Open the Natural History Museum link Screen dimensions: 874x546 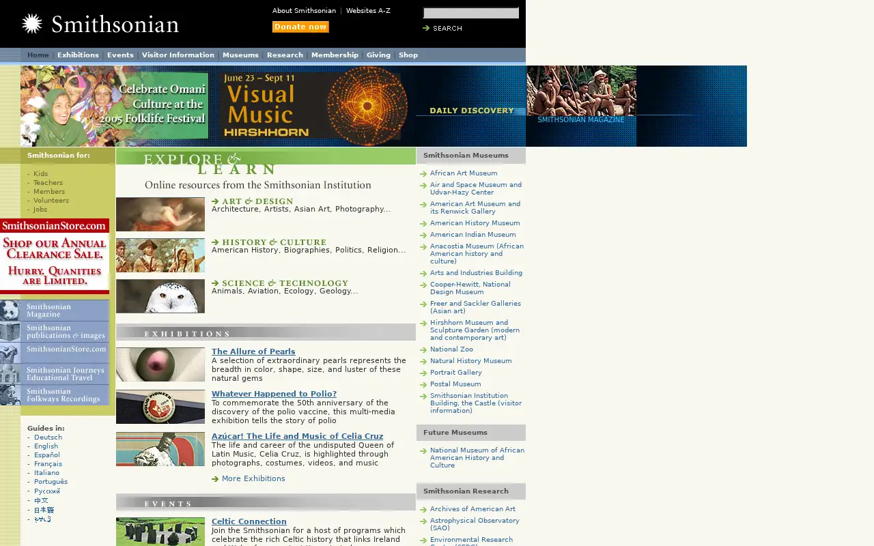pos(470,361)
